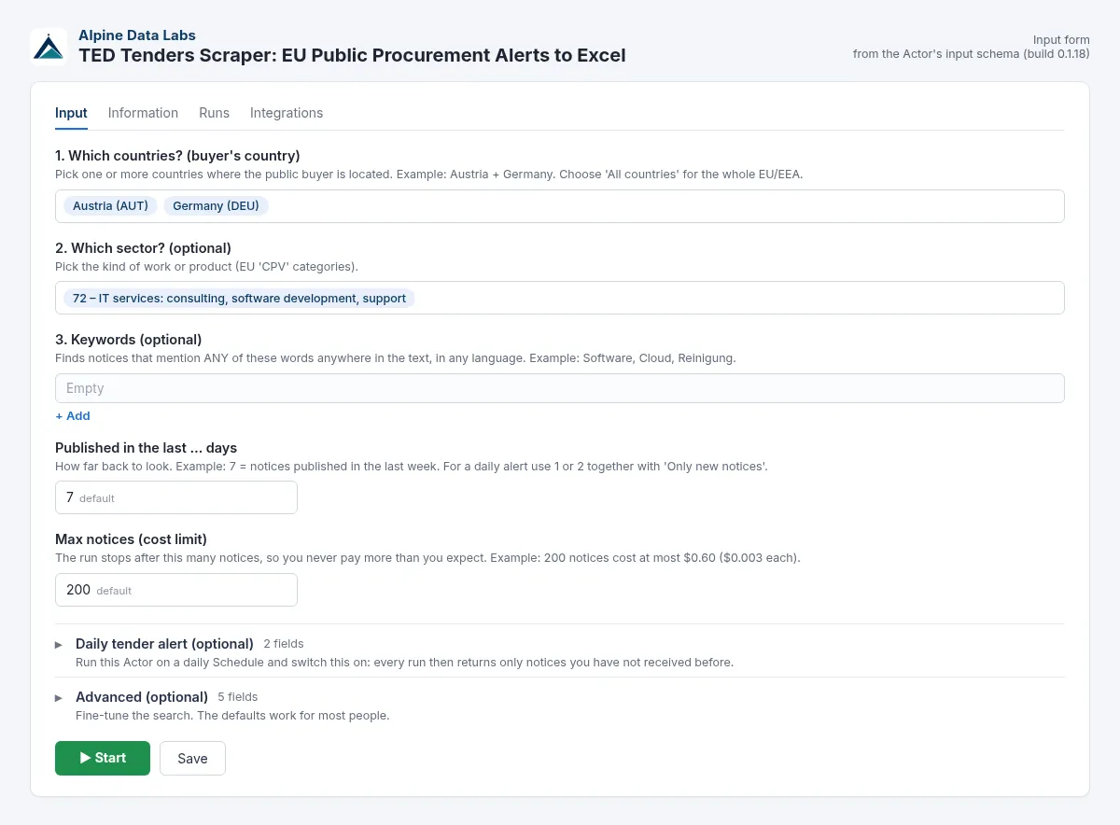This screenshot has width=1120, height=825.
Task: Select the Germany (DEU) country chip
Action: point(216,206)
